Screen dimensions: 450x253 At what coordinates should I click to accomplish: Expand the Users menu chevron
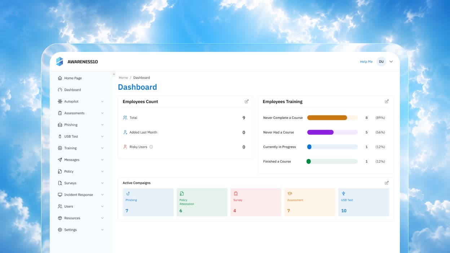(102, 207)
